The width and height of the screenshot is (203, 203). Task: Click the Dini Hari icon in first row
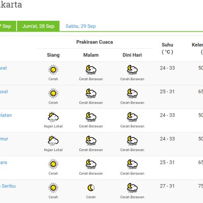point(132,70)
